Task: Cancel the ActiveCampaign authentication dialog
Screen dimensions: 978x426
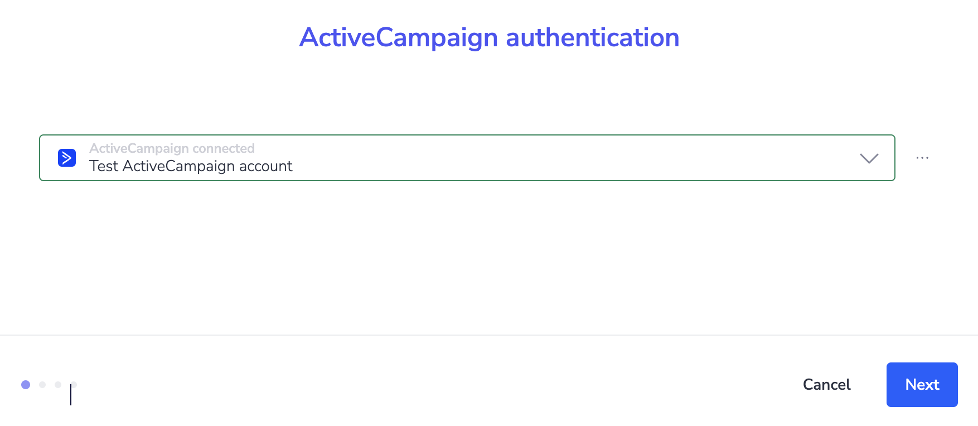Action: tap(826, 385)
